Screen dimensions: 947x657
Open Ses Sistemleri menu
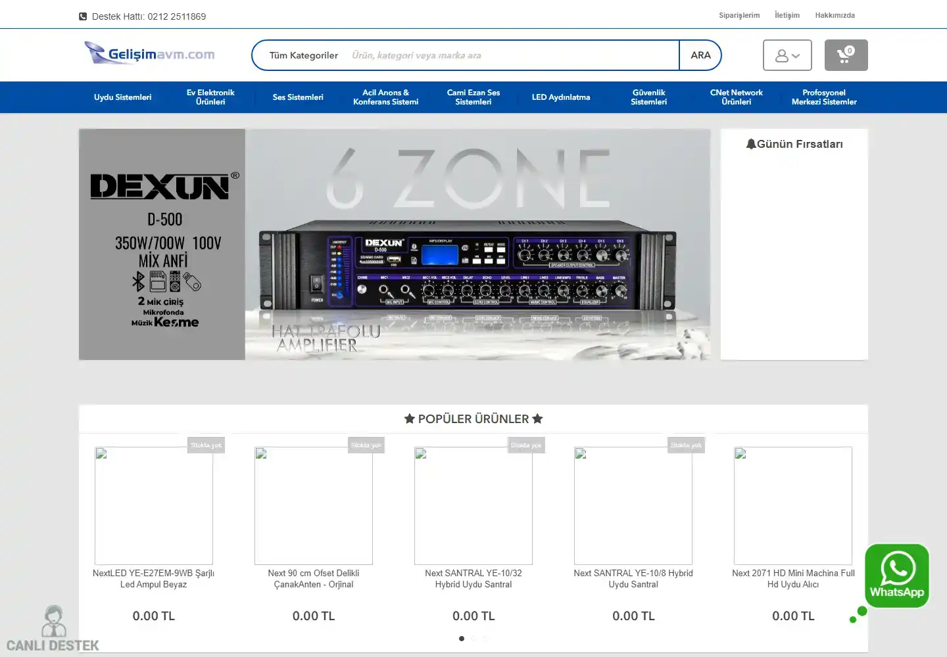tap(298, 97)
